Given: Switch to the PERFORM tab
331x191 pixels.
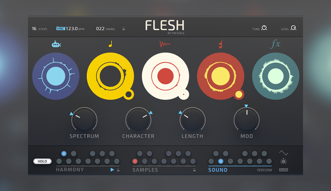Looking at the screenshot, I should point(264,170).
